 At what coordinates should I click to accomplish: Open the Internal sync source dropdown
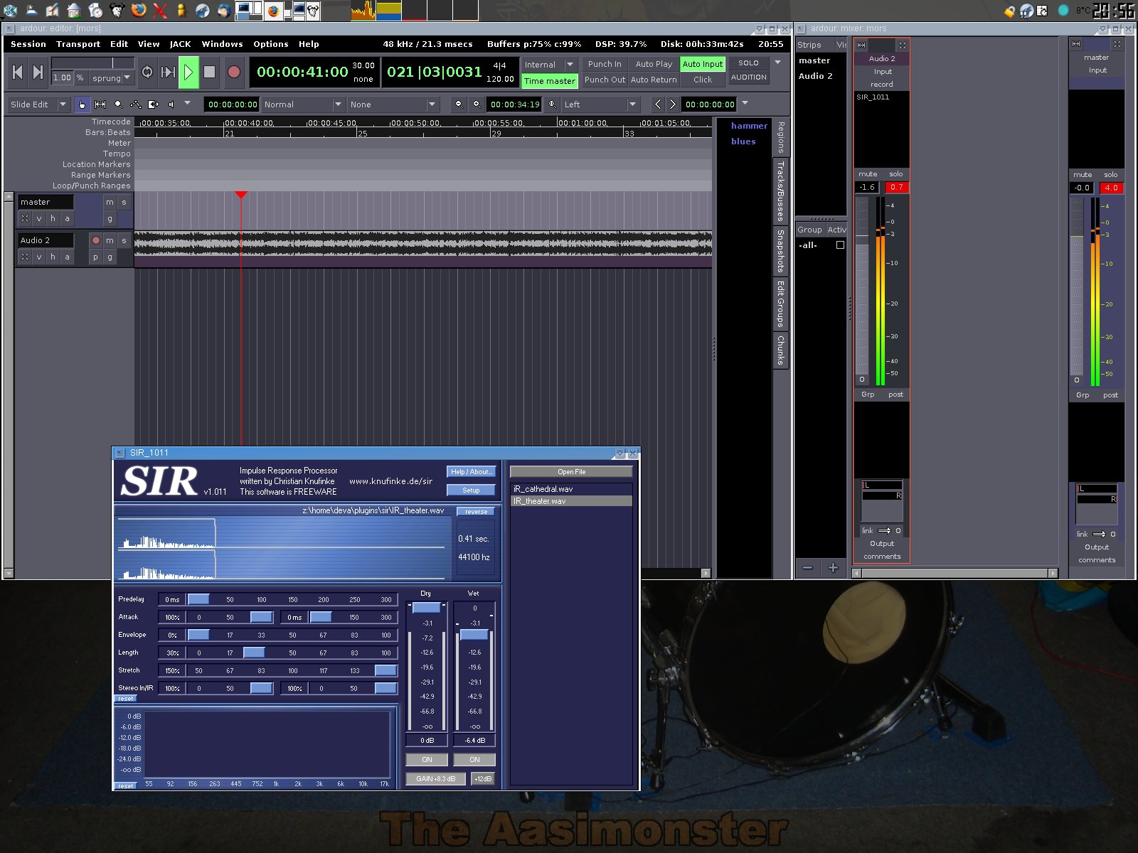[549, 65]
